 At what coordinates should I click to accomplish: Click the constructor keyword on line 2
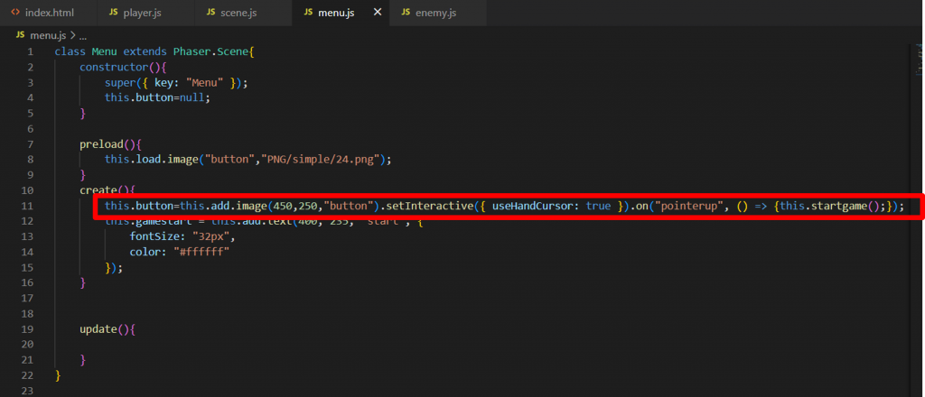[114, 67]
